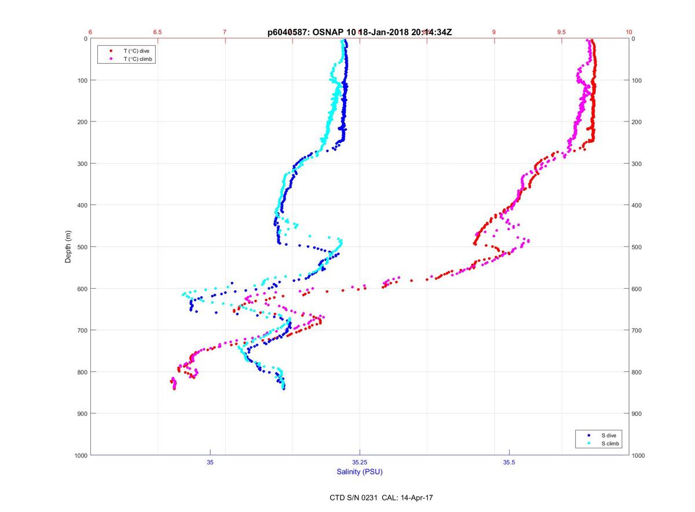Click the temperature legend box at top left
This screenshot has width=695, height=512.
[x=127, y=55]
